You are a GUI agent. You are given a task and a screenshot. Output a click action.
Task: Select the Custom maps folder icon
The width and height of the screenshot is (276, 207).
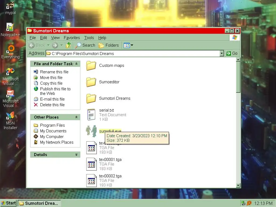[x=91, y=66]
